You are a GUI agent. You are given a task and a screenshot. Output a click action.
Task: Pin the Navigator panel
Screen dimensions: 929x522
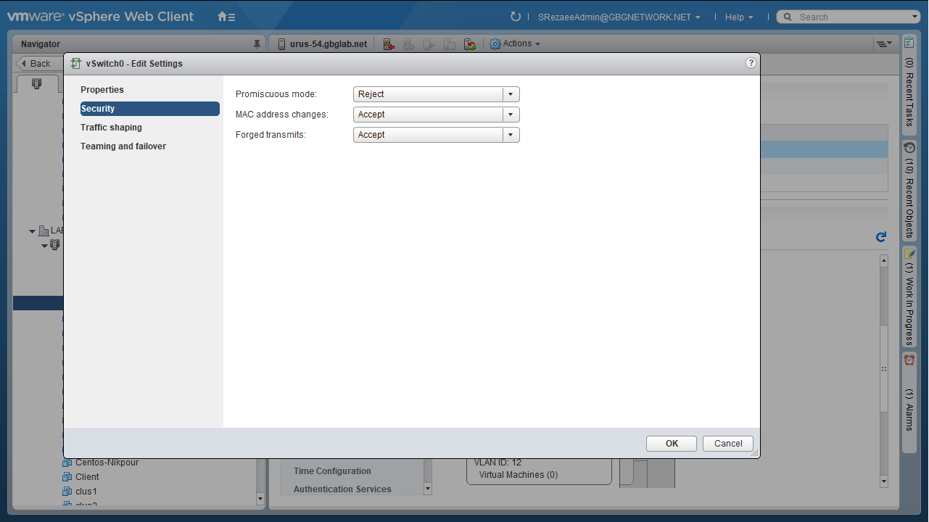[x=257, y=44]
